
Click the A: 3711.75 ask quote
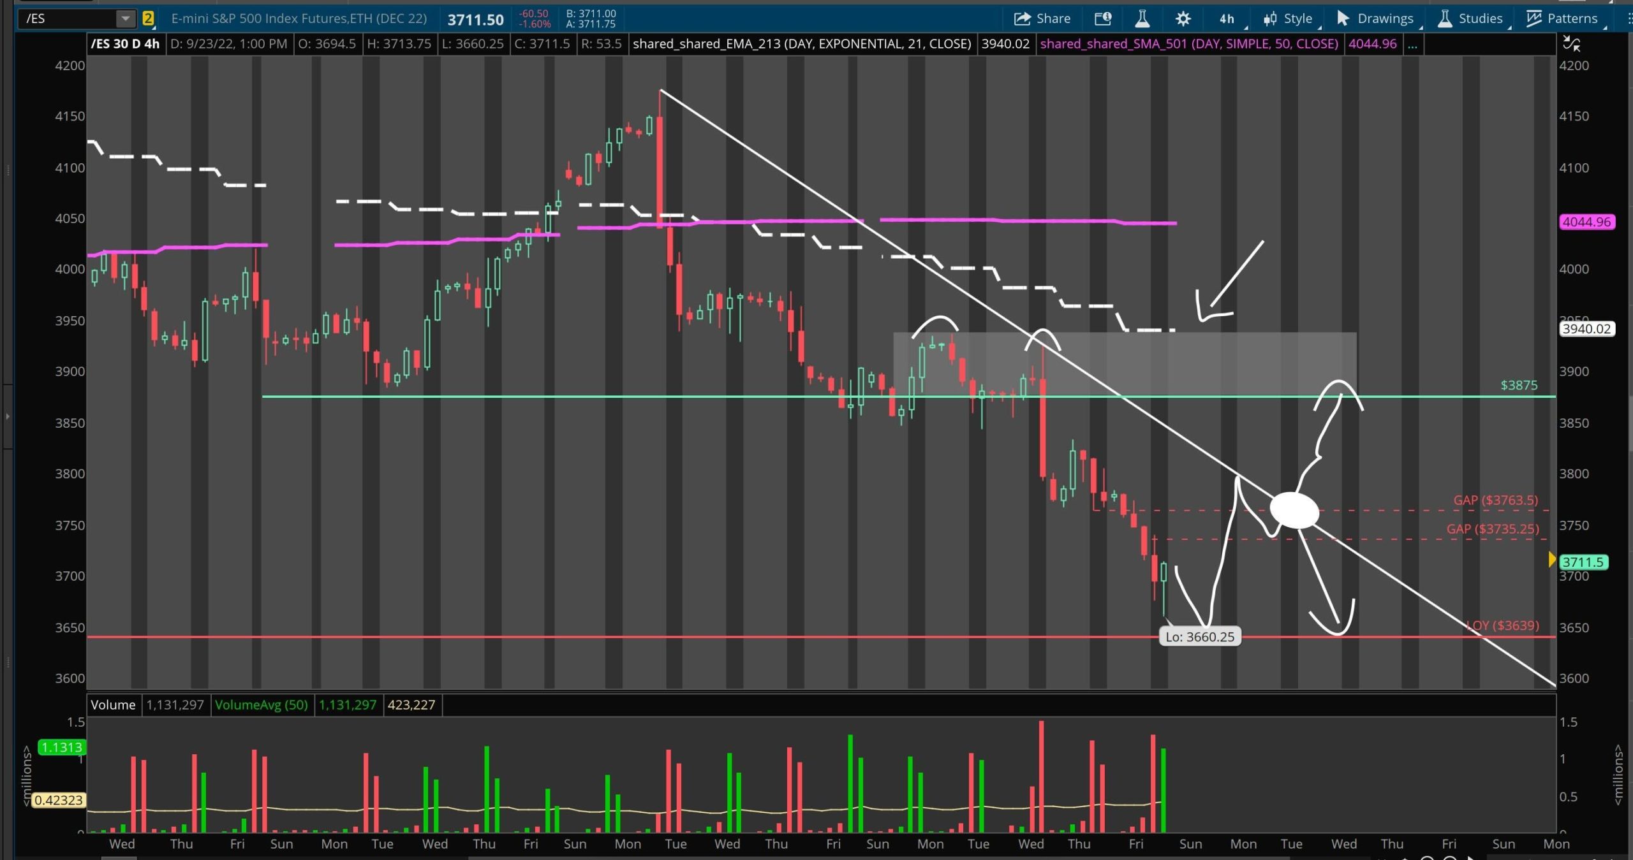591,24
